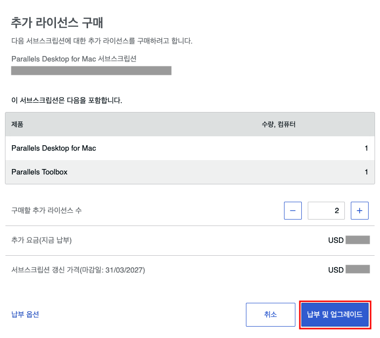Click the 수량, 컴퓨터 column header
The image size is (380, 338).
pyautogui.click(x=279, y=124)
